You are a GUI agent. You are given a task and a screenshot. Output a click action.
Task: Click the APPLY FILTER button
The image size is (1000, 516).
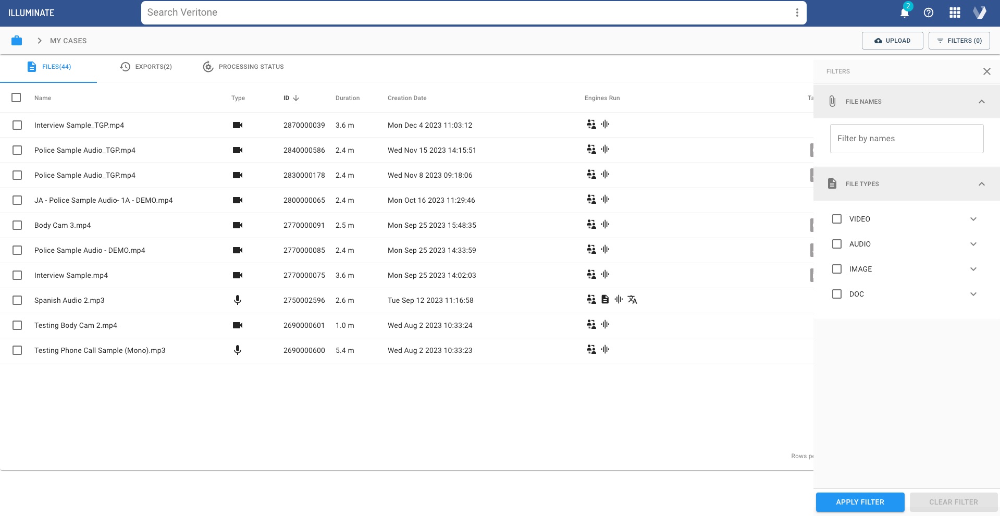(x=859, y=502)
